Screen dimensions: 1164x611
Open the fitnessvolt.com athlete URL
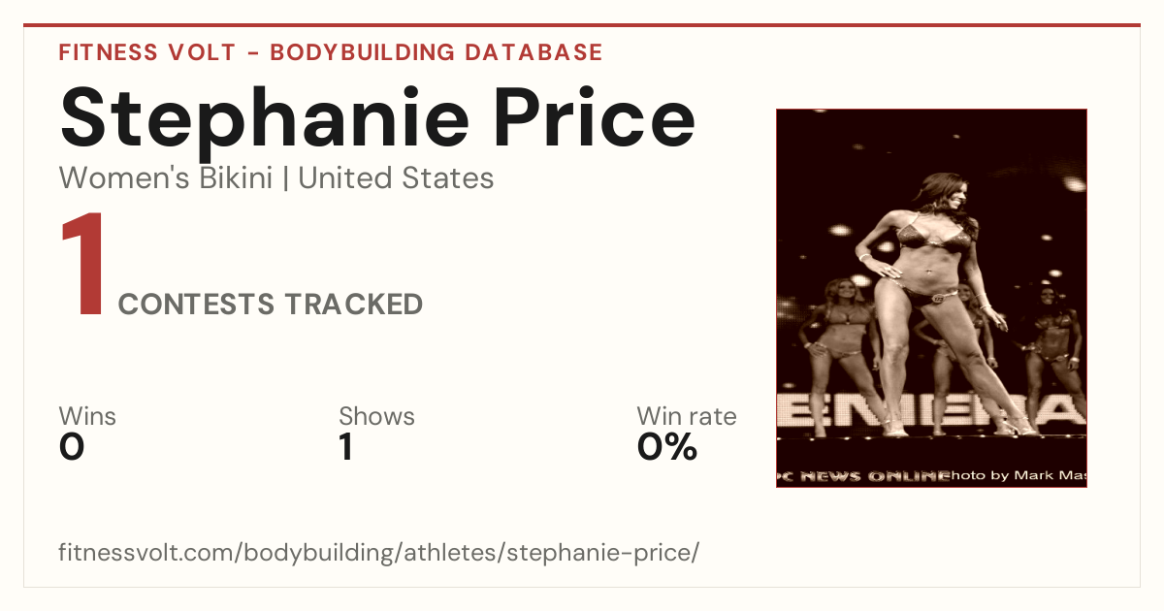379,553
